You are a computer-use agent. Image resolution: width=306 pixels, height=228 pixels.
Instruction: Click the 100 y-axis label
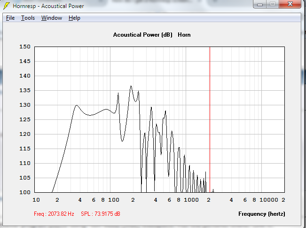(25, 192)
